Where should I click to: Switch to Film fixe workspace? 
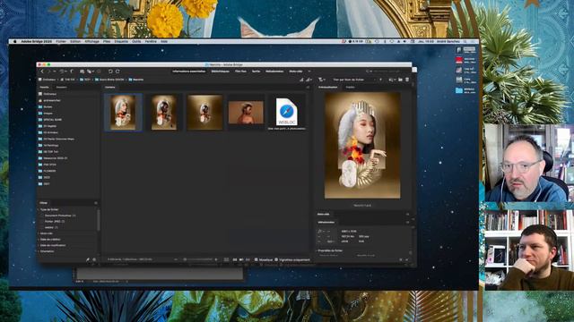pos(240,72)
